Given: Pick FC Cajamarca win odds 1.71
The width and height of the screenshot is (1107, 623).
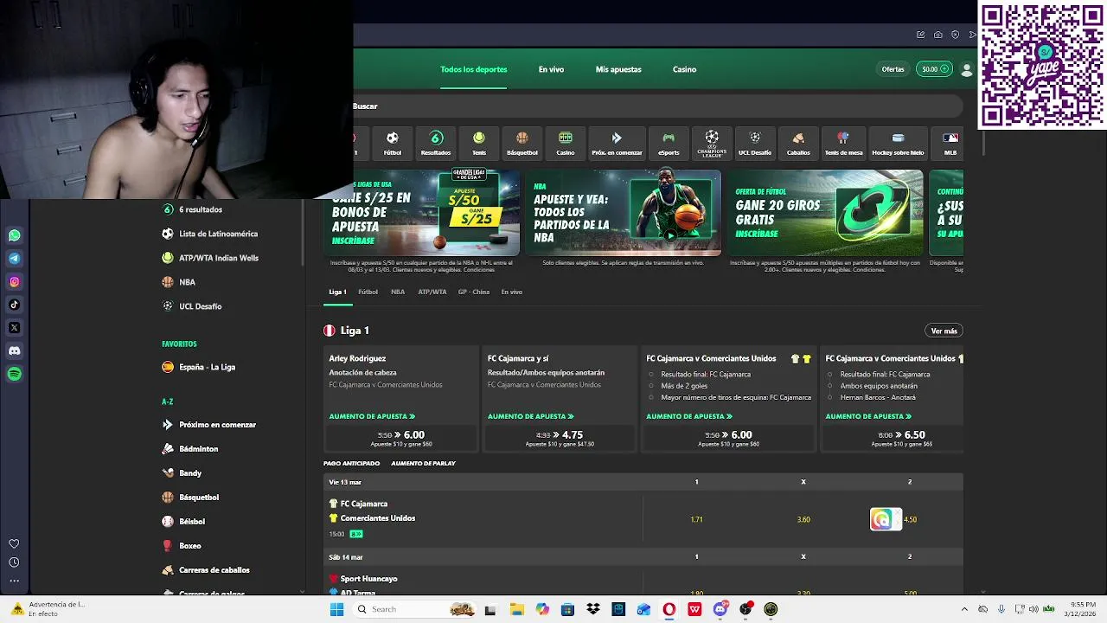Looking at the screenshot, I should [696, 519].
